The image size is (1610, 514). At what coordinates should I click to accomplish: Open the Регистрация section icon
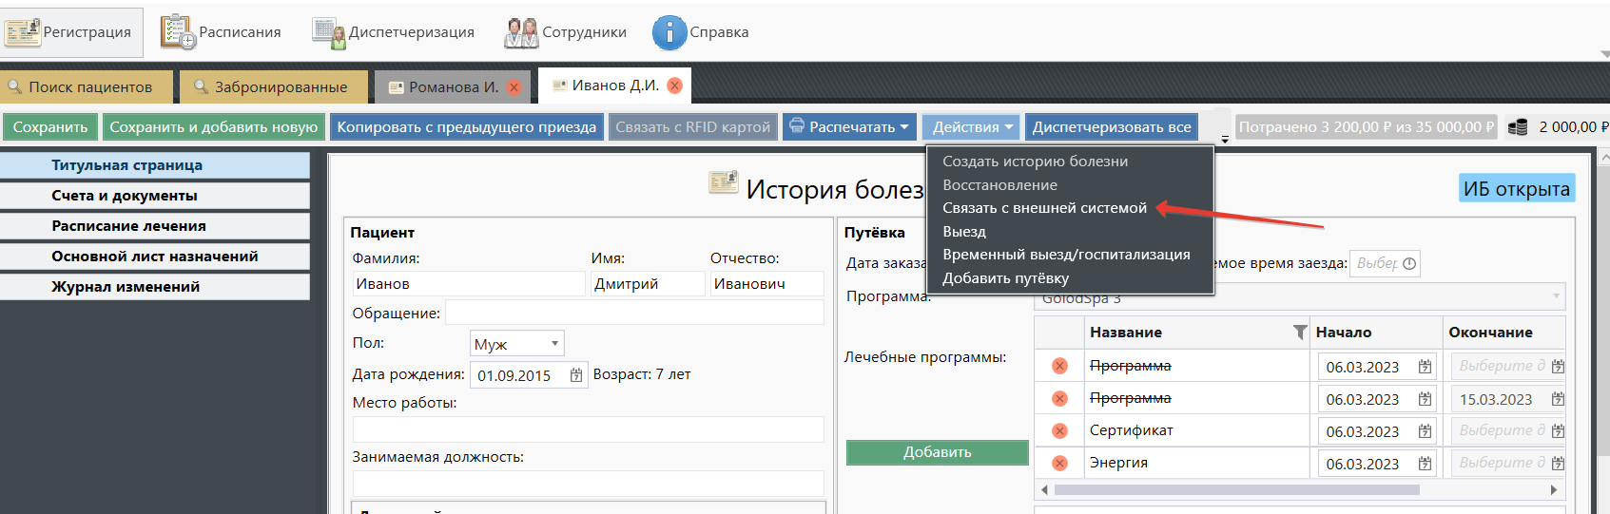23,32
